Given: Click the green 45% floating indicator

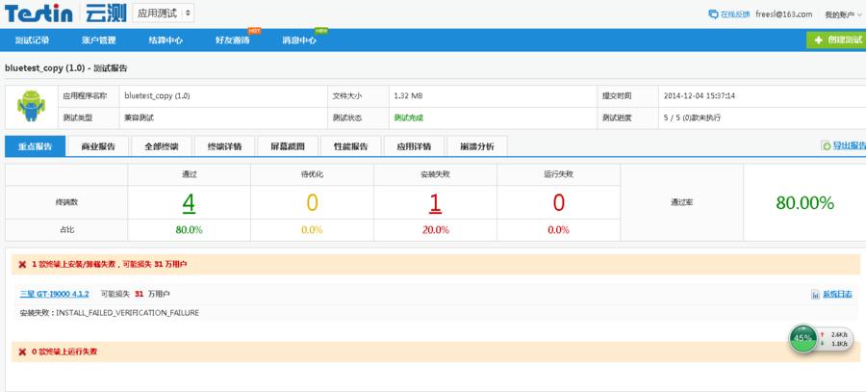Looking at the screenshot, I should click(x=802, y=338).
